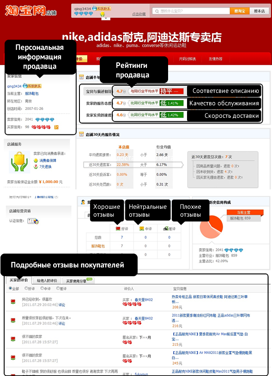Viewport: 272px width, 376px height.
Task: Click the magnifier icon in search box
Action: tap(157, 11)
